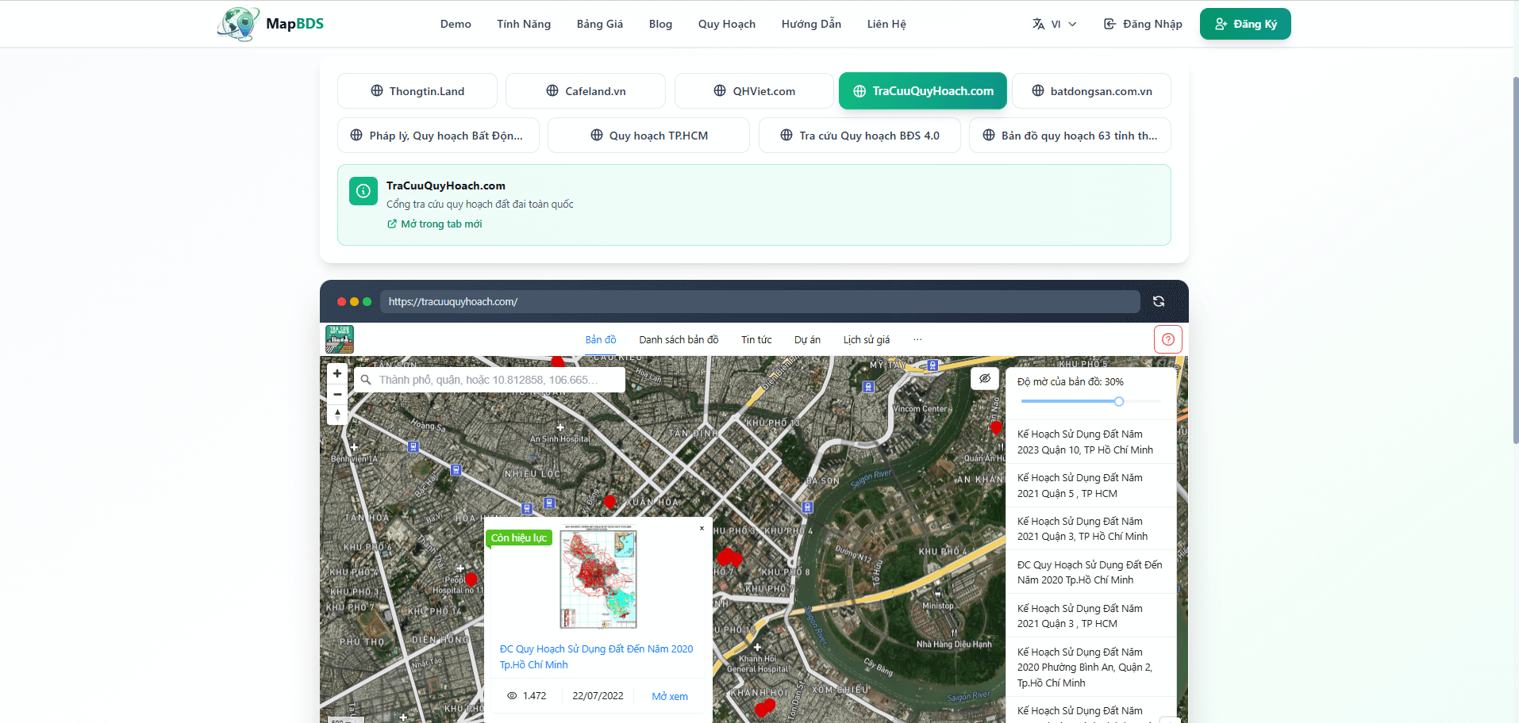Click the embedded browser URL bar
Viewport: 1519px width, 723px height.
click(x=759, y=301)
